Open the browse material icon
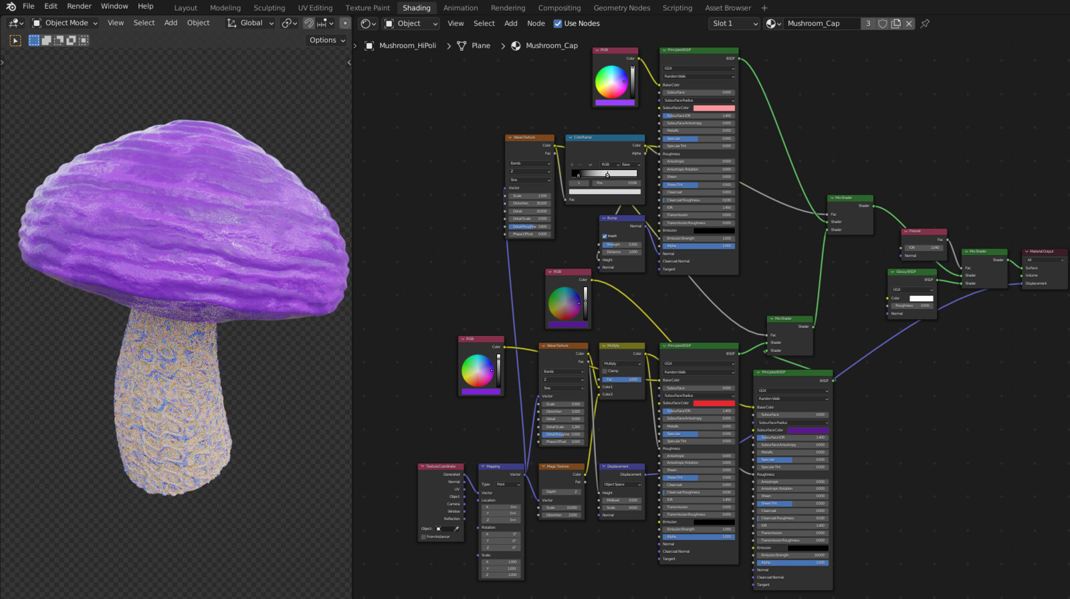Screen dimensions: 1070x599 pyautogui.click(x=774, y=23)
